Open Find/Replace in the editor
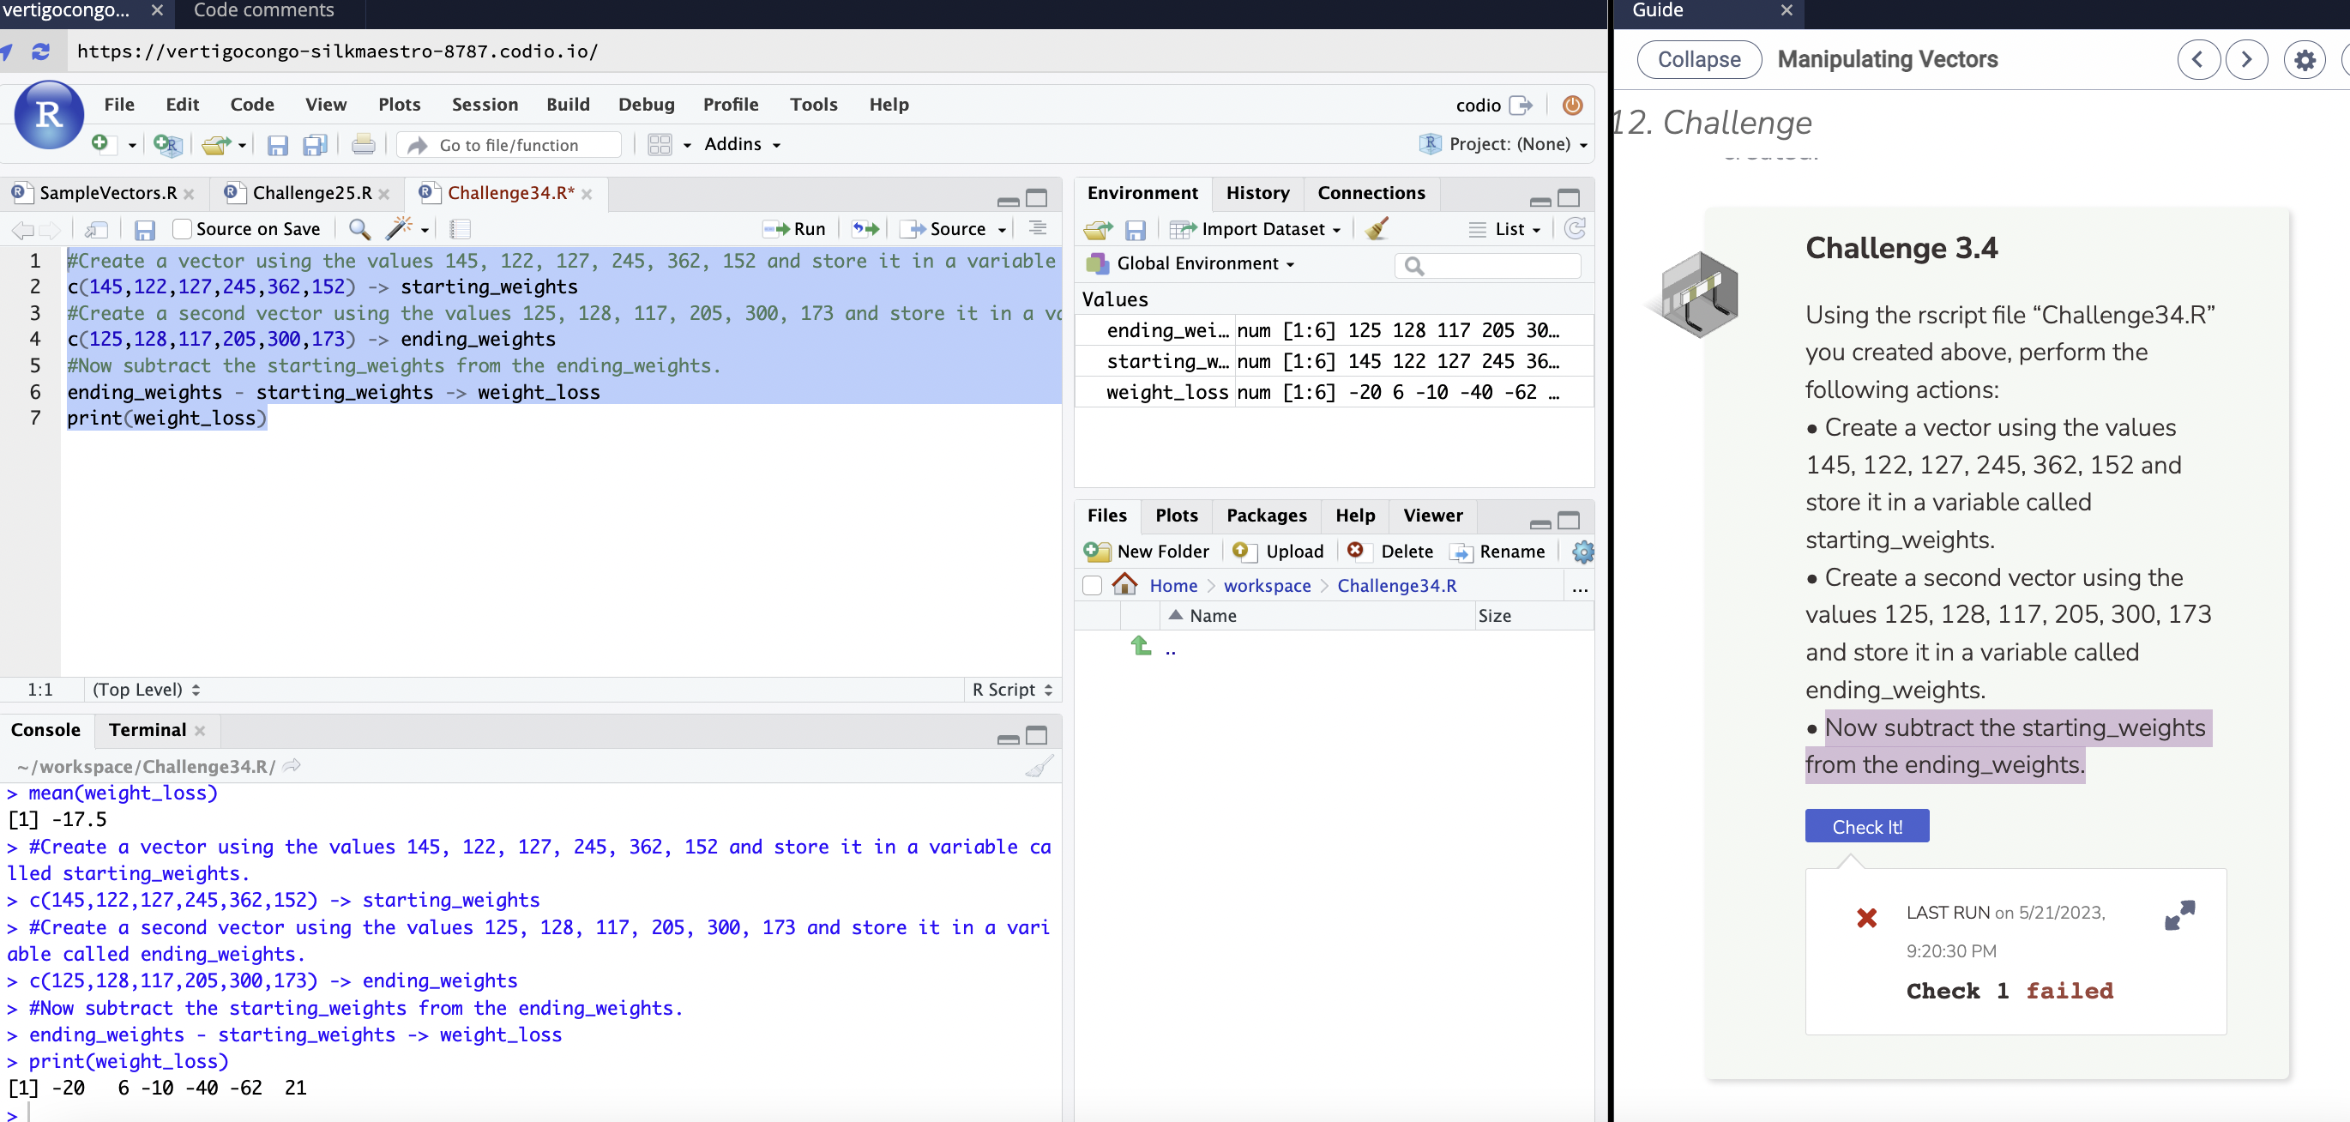The image size is (2350, 1122). click(x=359, y=230)
